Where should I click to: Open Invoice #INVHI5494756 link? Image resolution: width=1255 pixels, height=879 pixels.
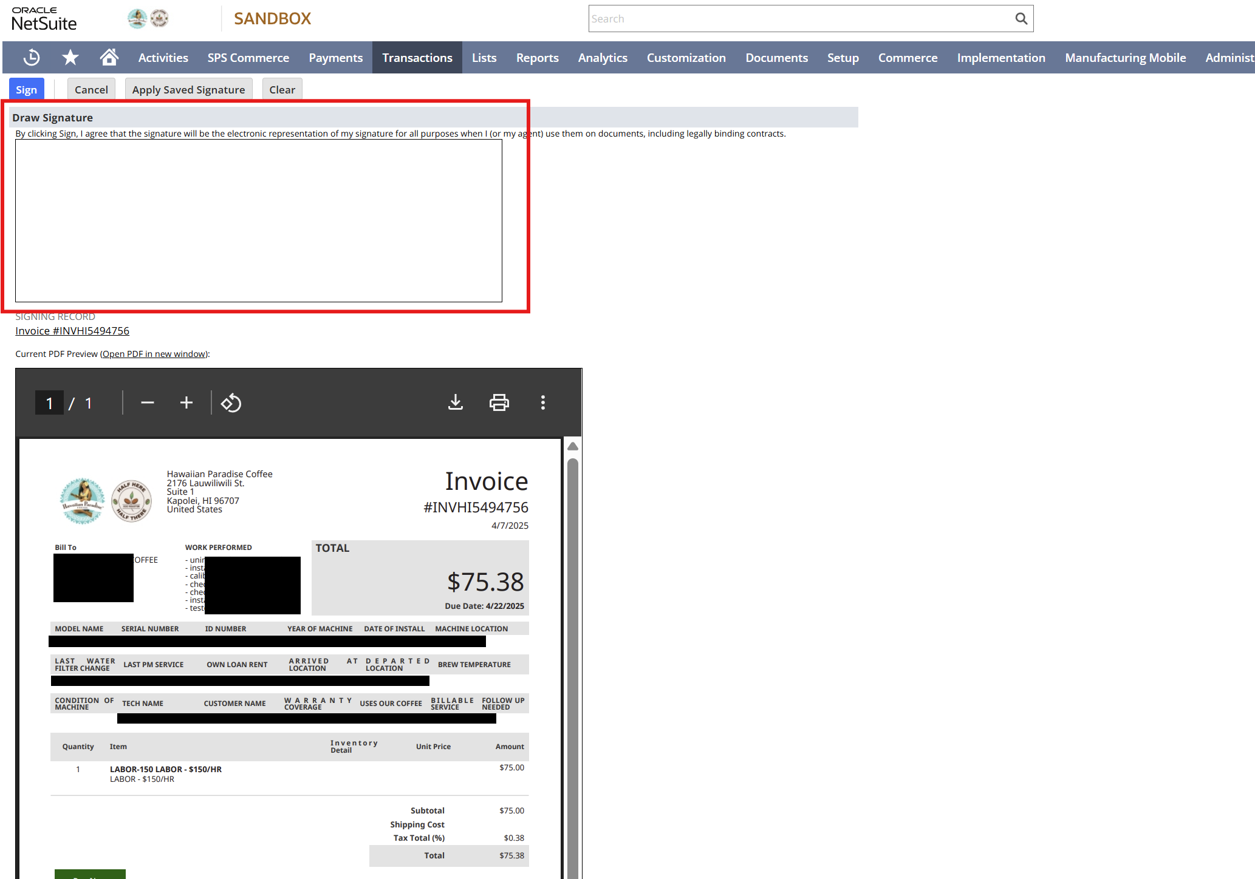(72, 331)
